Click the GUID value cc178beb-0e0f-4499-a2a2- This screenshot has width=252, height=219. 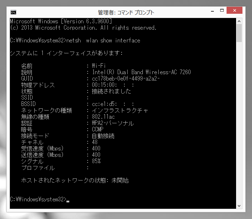[x=126, y=78]
